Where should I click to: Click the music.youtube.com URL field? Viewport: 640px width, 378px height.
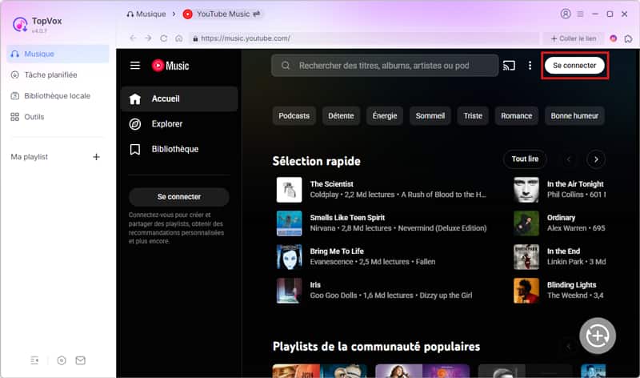point(365,38)
